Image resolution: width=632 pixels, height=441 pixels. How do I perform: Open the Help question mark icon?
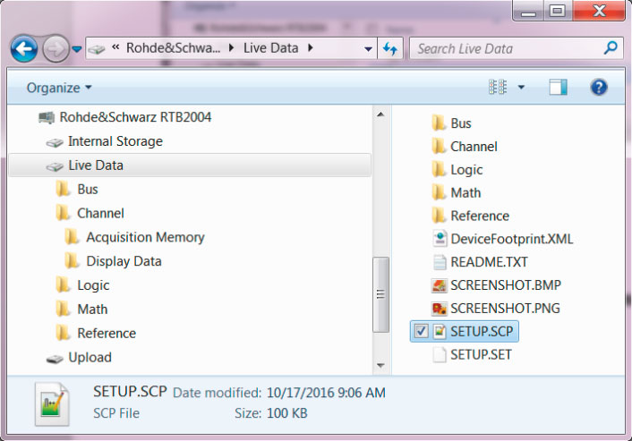[599, 87]
